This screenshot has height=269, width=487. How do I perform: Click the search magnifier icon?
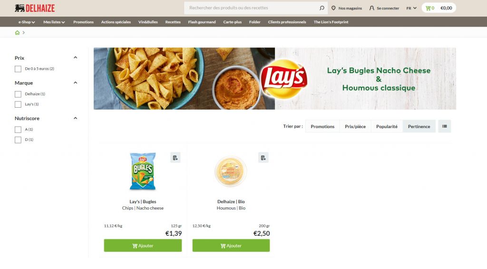[x=322, y=8]
